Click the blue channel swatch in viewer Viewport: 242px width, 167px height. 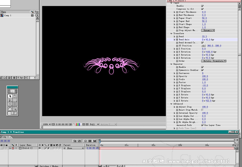pos(80,124)
